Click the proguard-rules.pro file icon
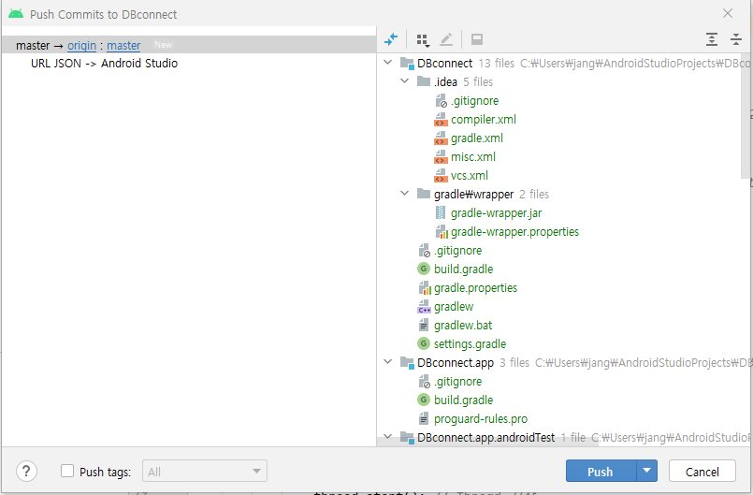 click(x=424, y=418)
